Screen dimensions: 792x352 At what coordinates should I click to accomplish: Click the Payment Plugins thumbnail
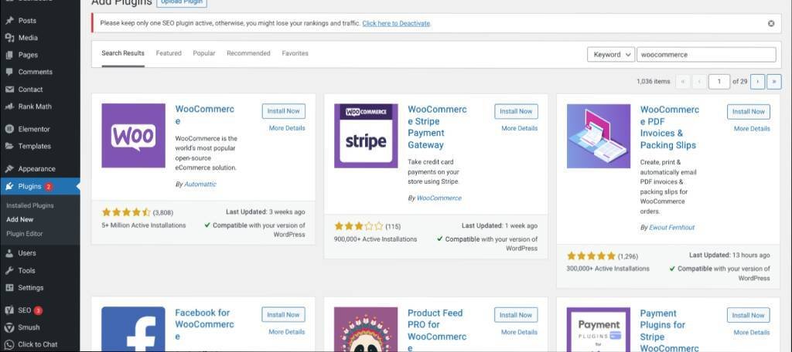tap(599, 330)
